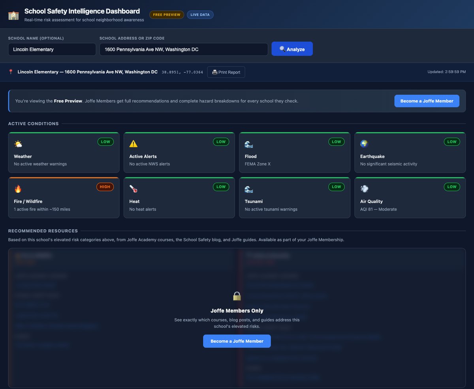Click the 'No heat alerts' text
This screenshot has width=474, height=389.
tap(143, 209)
